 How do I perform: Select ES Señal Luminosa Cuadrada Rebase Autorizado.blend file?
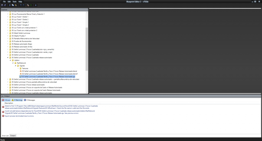click(50, 71)
